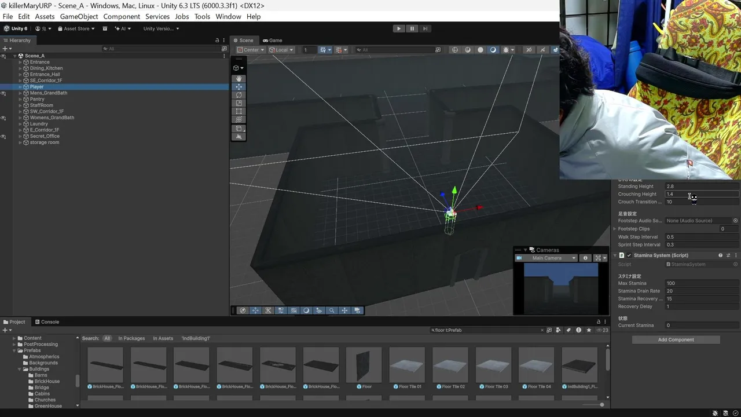The height and width of the screenshot is (417, 741).
Task: Edit the Max Stamina field
Action: tap(702, 283)
